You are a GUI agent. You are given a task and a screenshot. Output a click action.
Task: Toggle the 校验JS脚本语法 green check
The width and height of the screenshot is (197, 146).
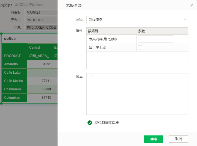pyautogui.click(x=90, y=122)
